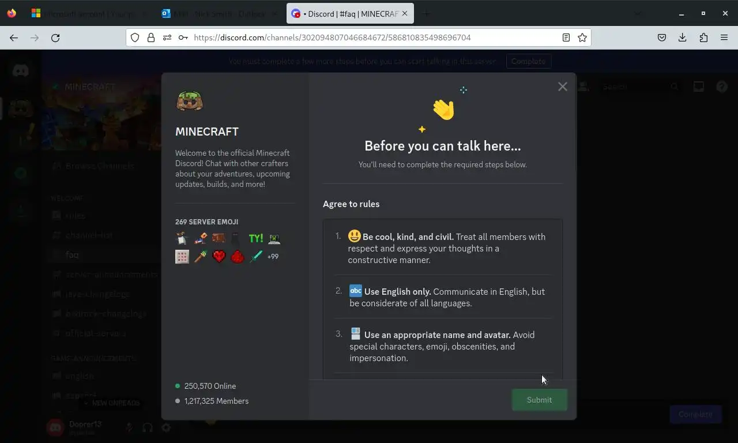Screen dimensions: 738x443
Task: Click the dimmed Discord search field
Action: (x=640, y=87)
